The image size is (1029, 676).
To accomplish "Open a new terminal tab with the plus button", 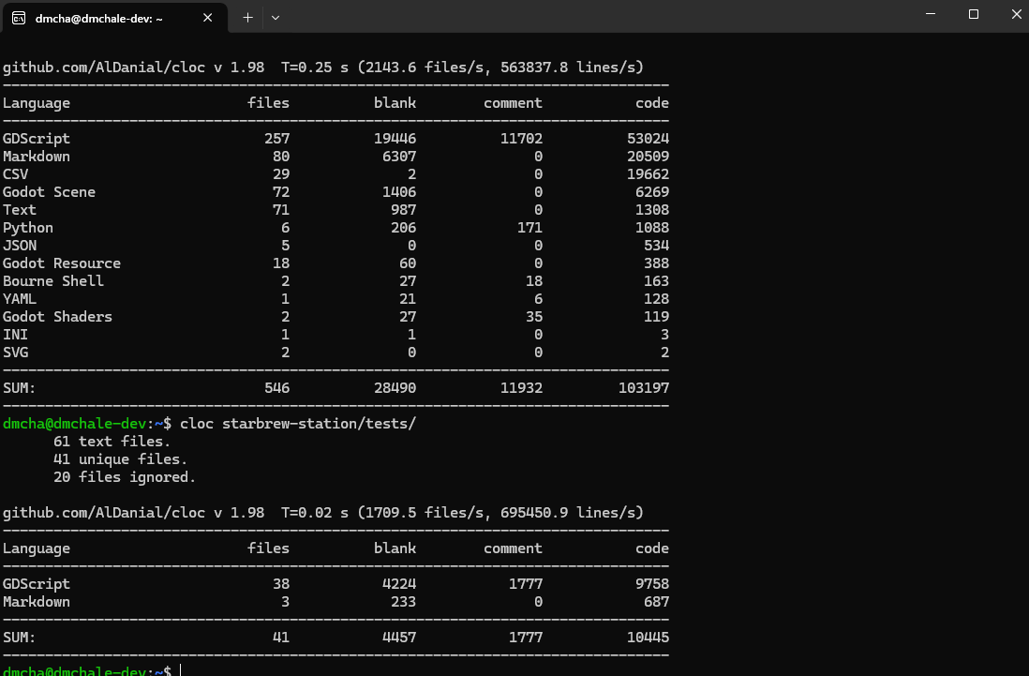I will click(246, 16).
